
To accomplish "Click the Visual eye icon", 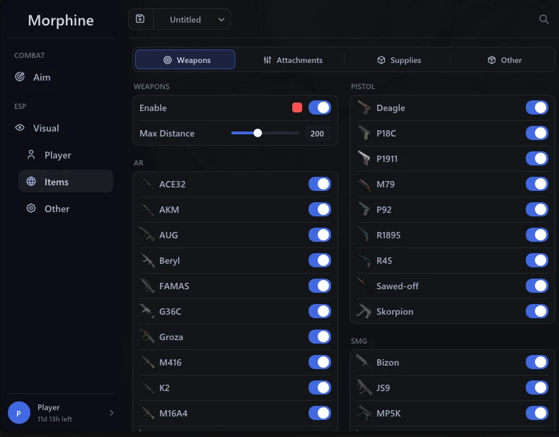I will (x=20, y=127).
